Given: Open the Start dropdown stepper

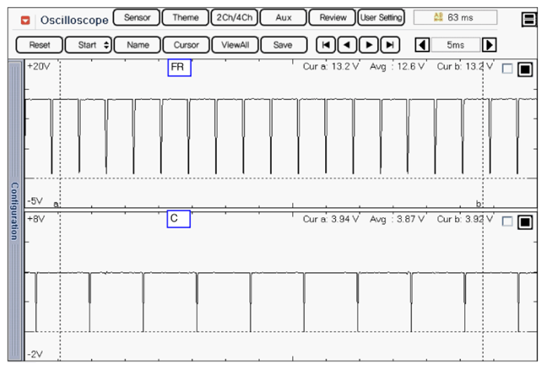Looking at the screenshot, I should pos(88,45).
